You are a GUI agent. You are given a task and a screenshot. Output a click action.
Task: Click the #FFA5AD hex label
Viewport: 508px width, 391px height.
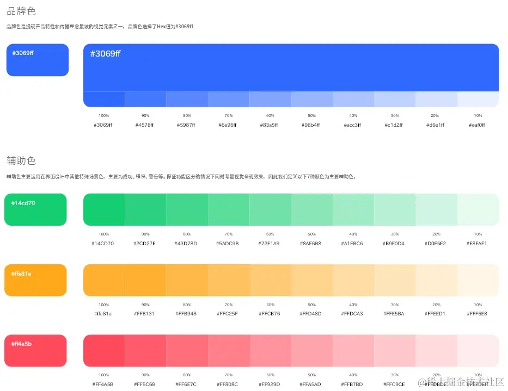pos(310,384)
